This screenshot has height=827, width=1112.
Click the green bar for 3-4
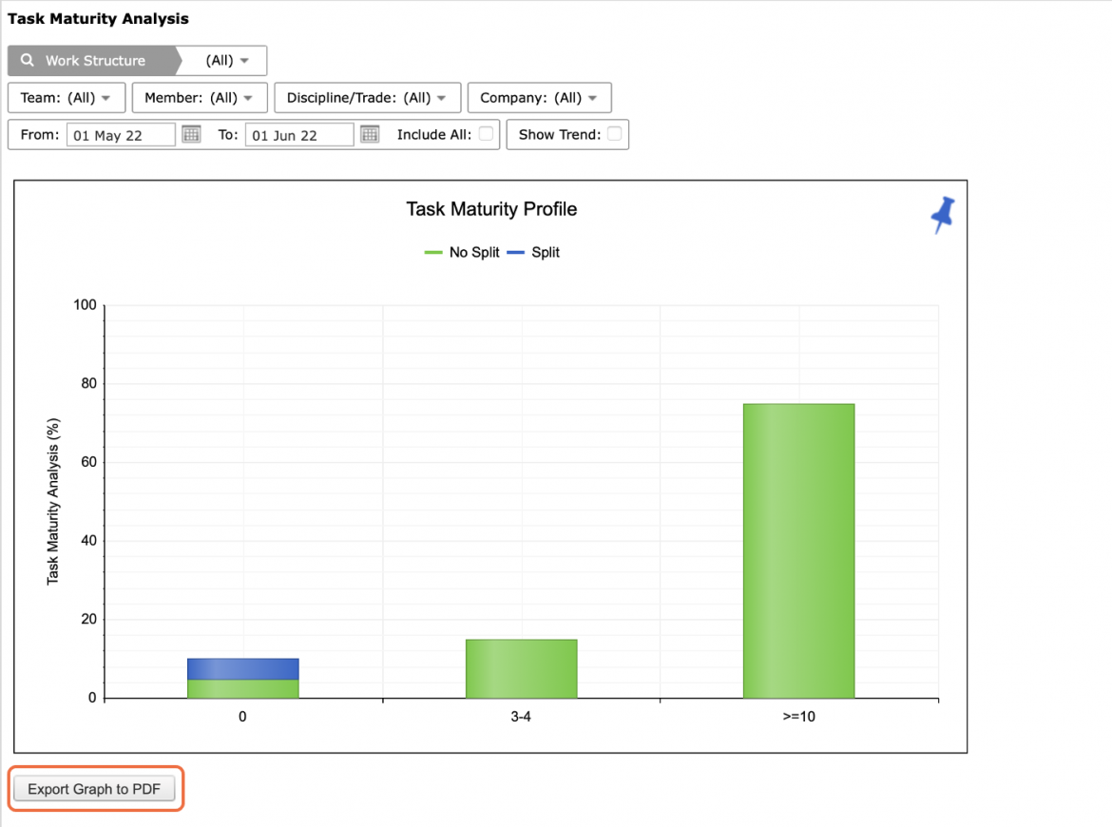click(521, 669)
